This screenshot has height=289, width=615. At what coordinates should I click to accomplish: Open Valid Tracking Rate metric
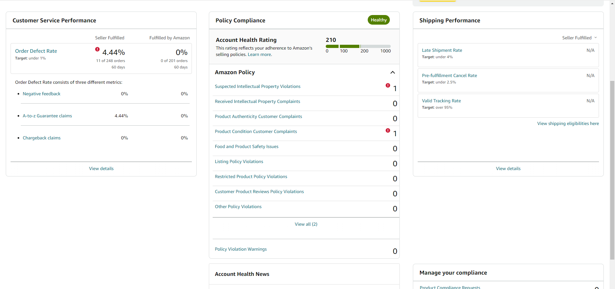click(441, 101)
